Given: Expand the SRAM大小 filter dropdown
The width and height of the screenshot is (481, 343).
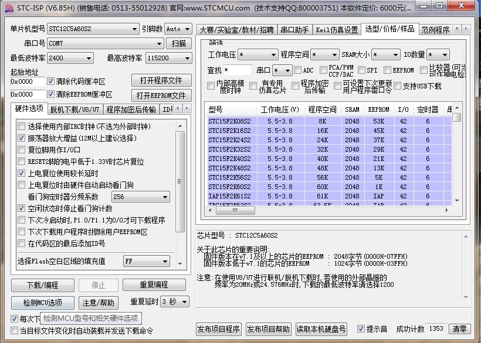Looking at the screenshot, I should click(x=385, y=54).
